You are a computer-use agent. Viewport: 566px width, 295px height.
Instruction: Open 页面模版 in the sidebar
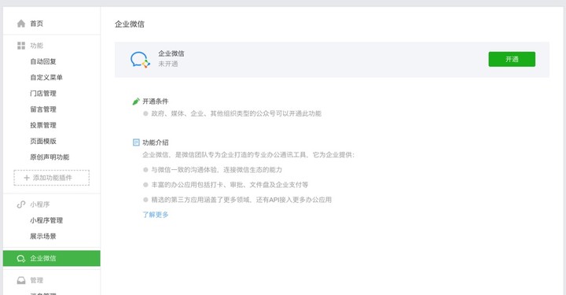click(43, 141)
